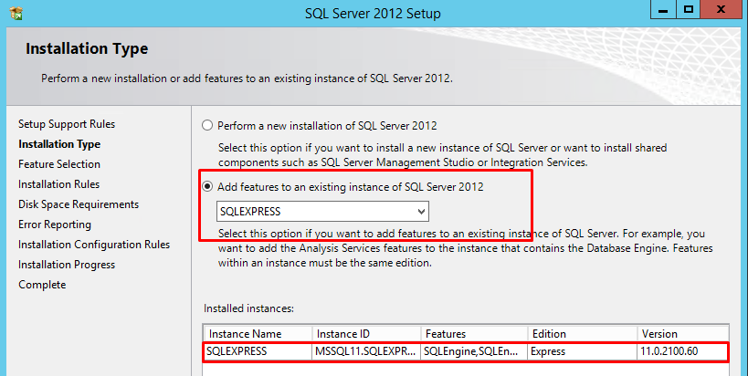Maximize the SQL Server 2012 Setup window
The image size is (748, 376).
click(x=689, y=9)
